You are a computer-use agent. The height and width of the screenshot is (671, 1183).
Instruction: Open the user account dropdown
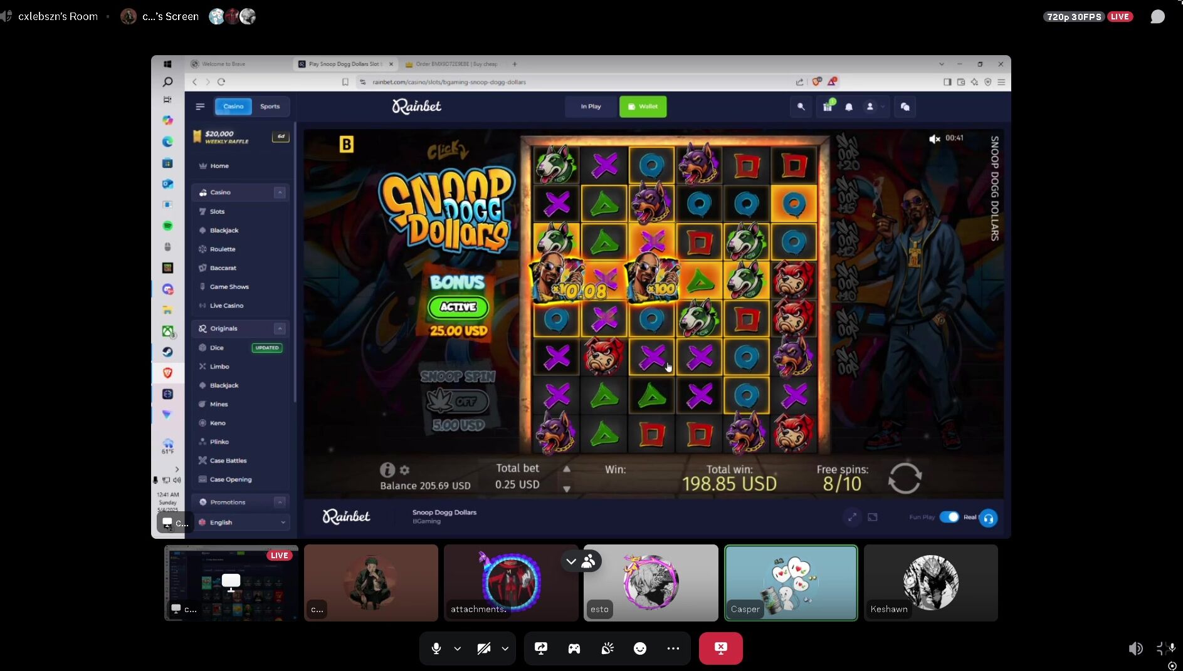[x=873, y=107]
